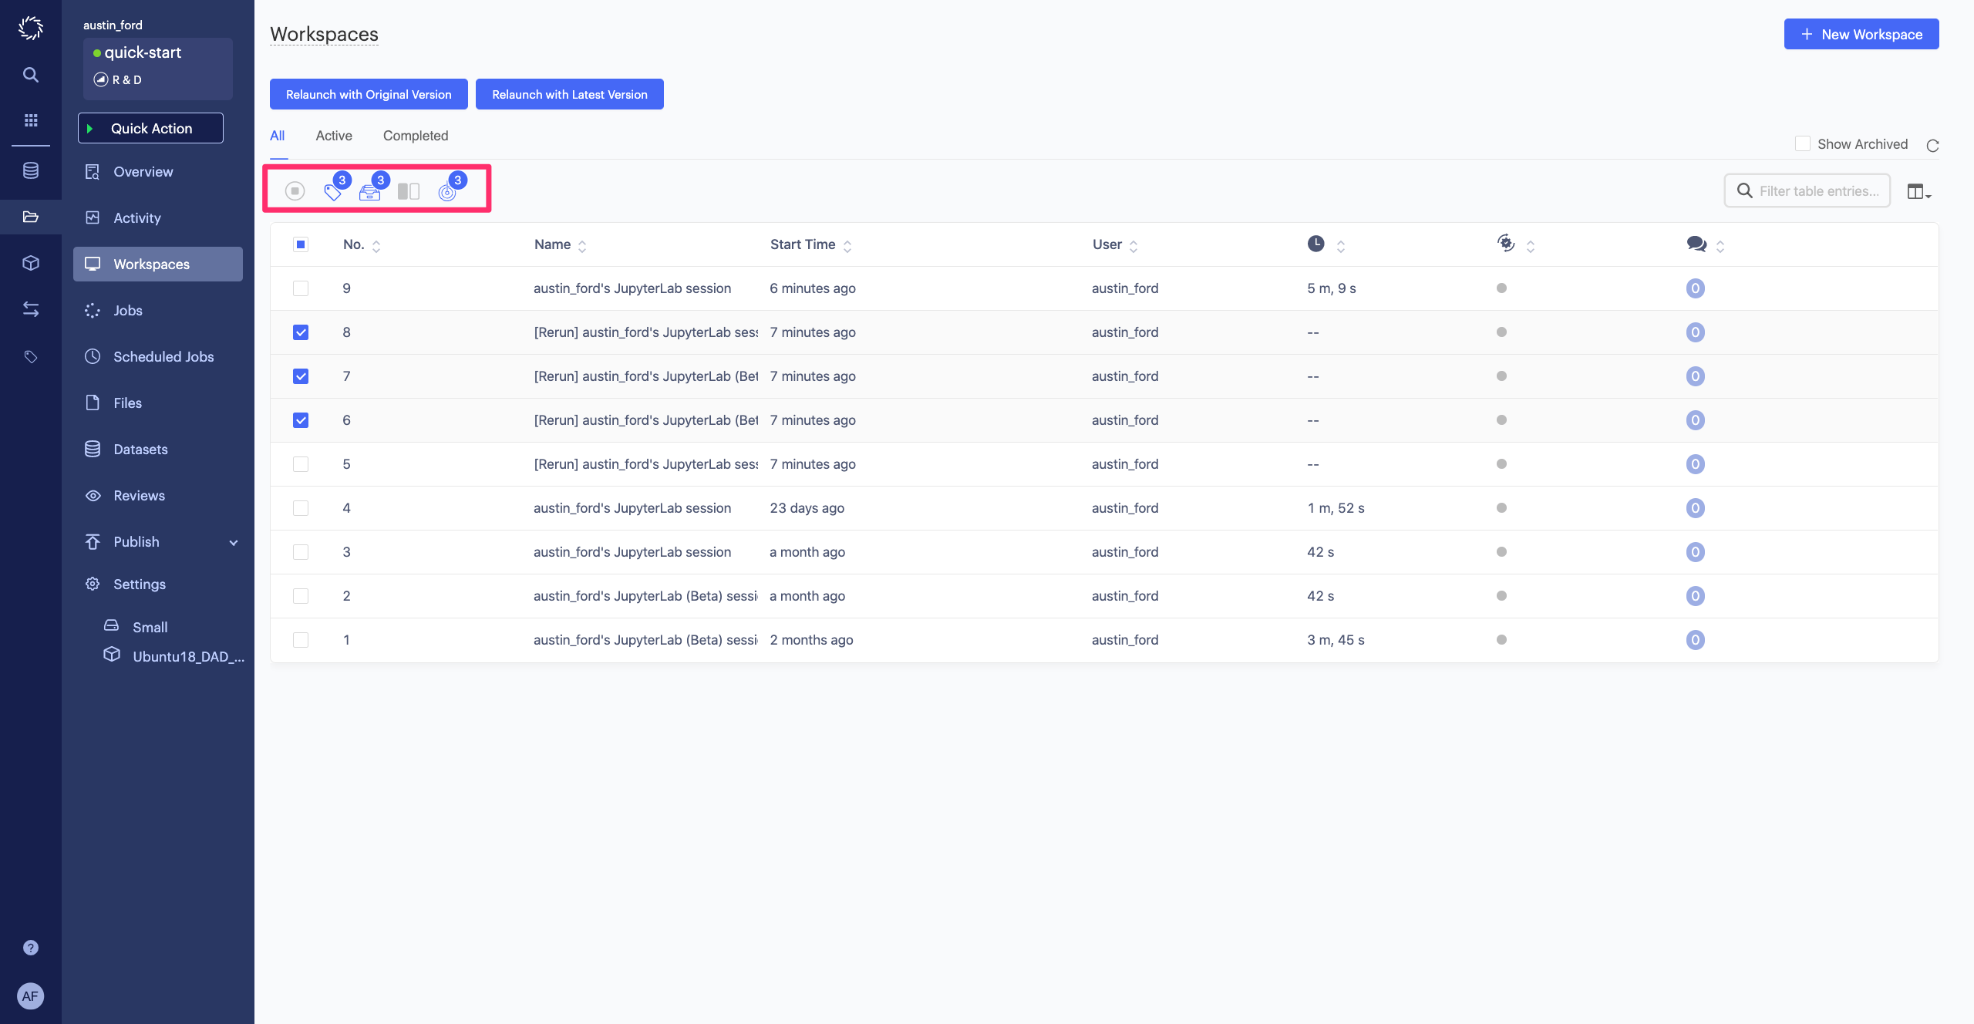Switch to the Completed tab
Screen dimensions: 1974x1024
(x=416, y=136)
